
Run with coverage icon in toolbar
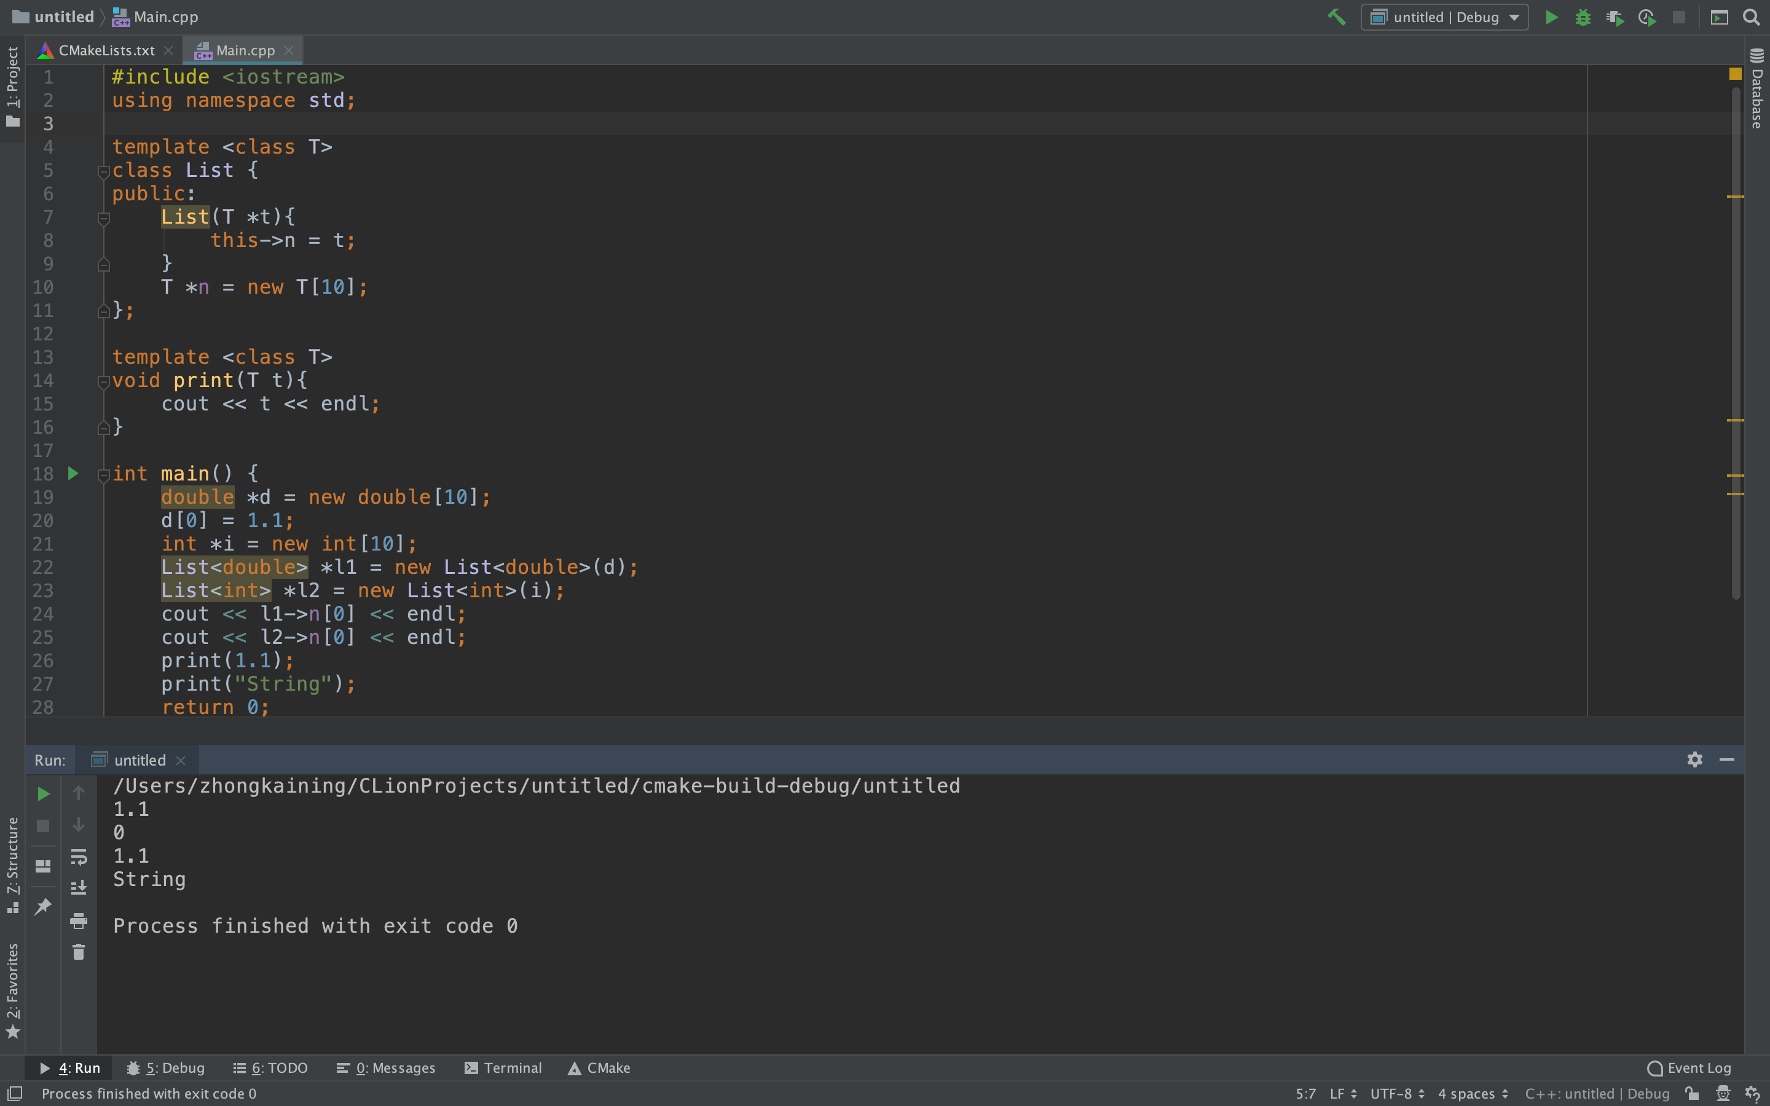click(x=1615, y=17)
